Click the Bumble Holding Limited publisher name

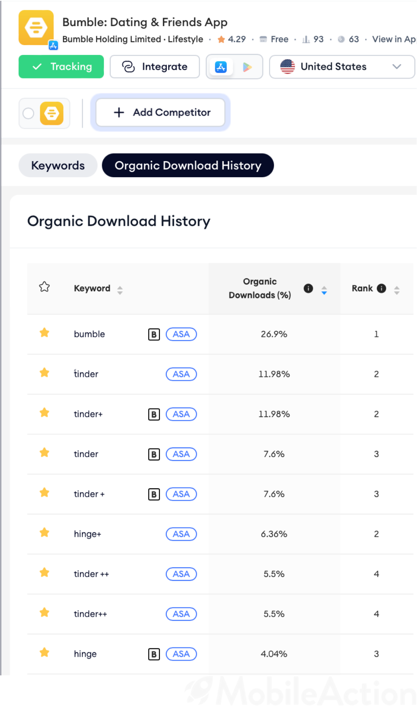point(112,39)
